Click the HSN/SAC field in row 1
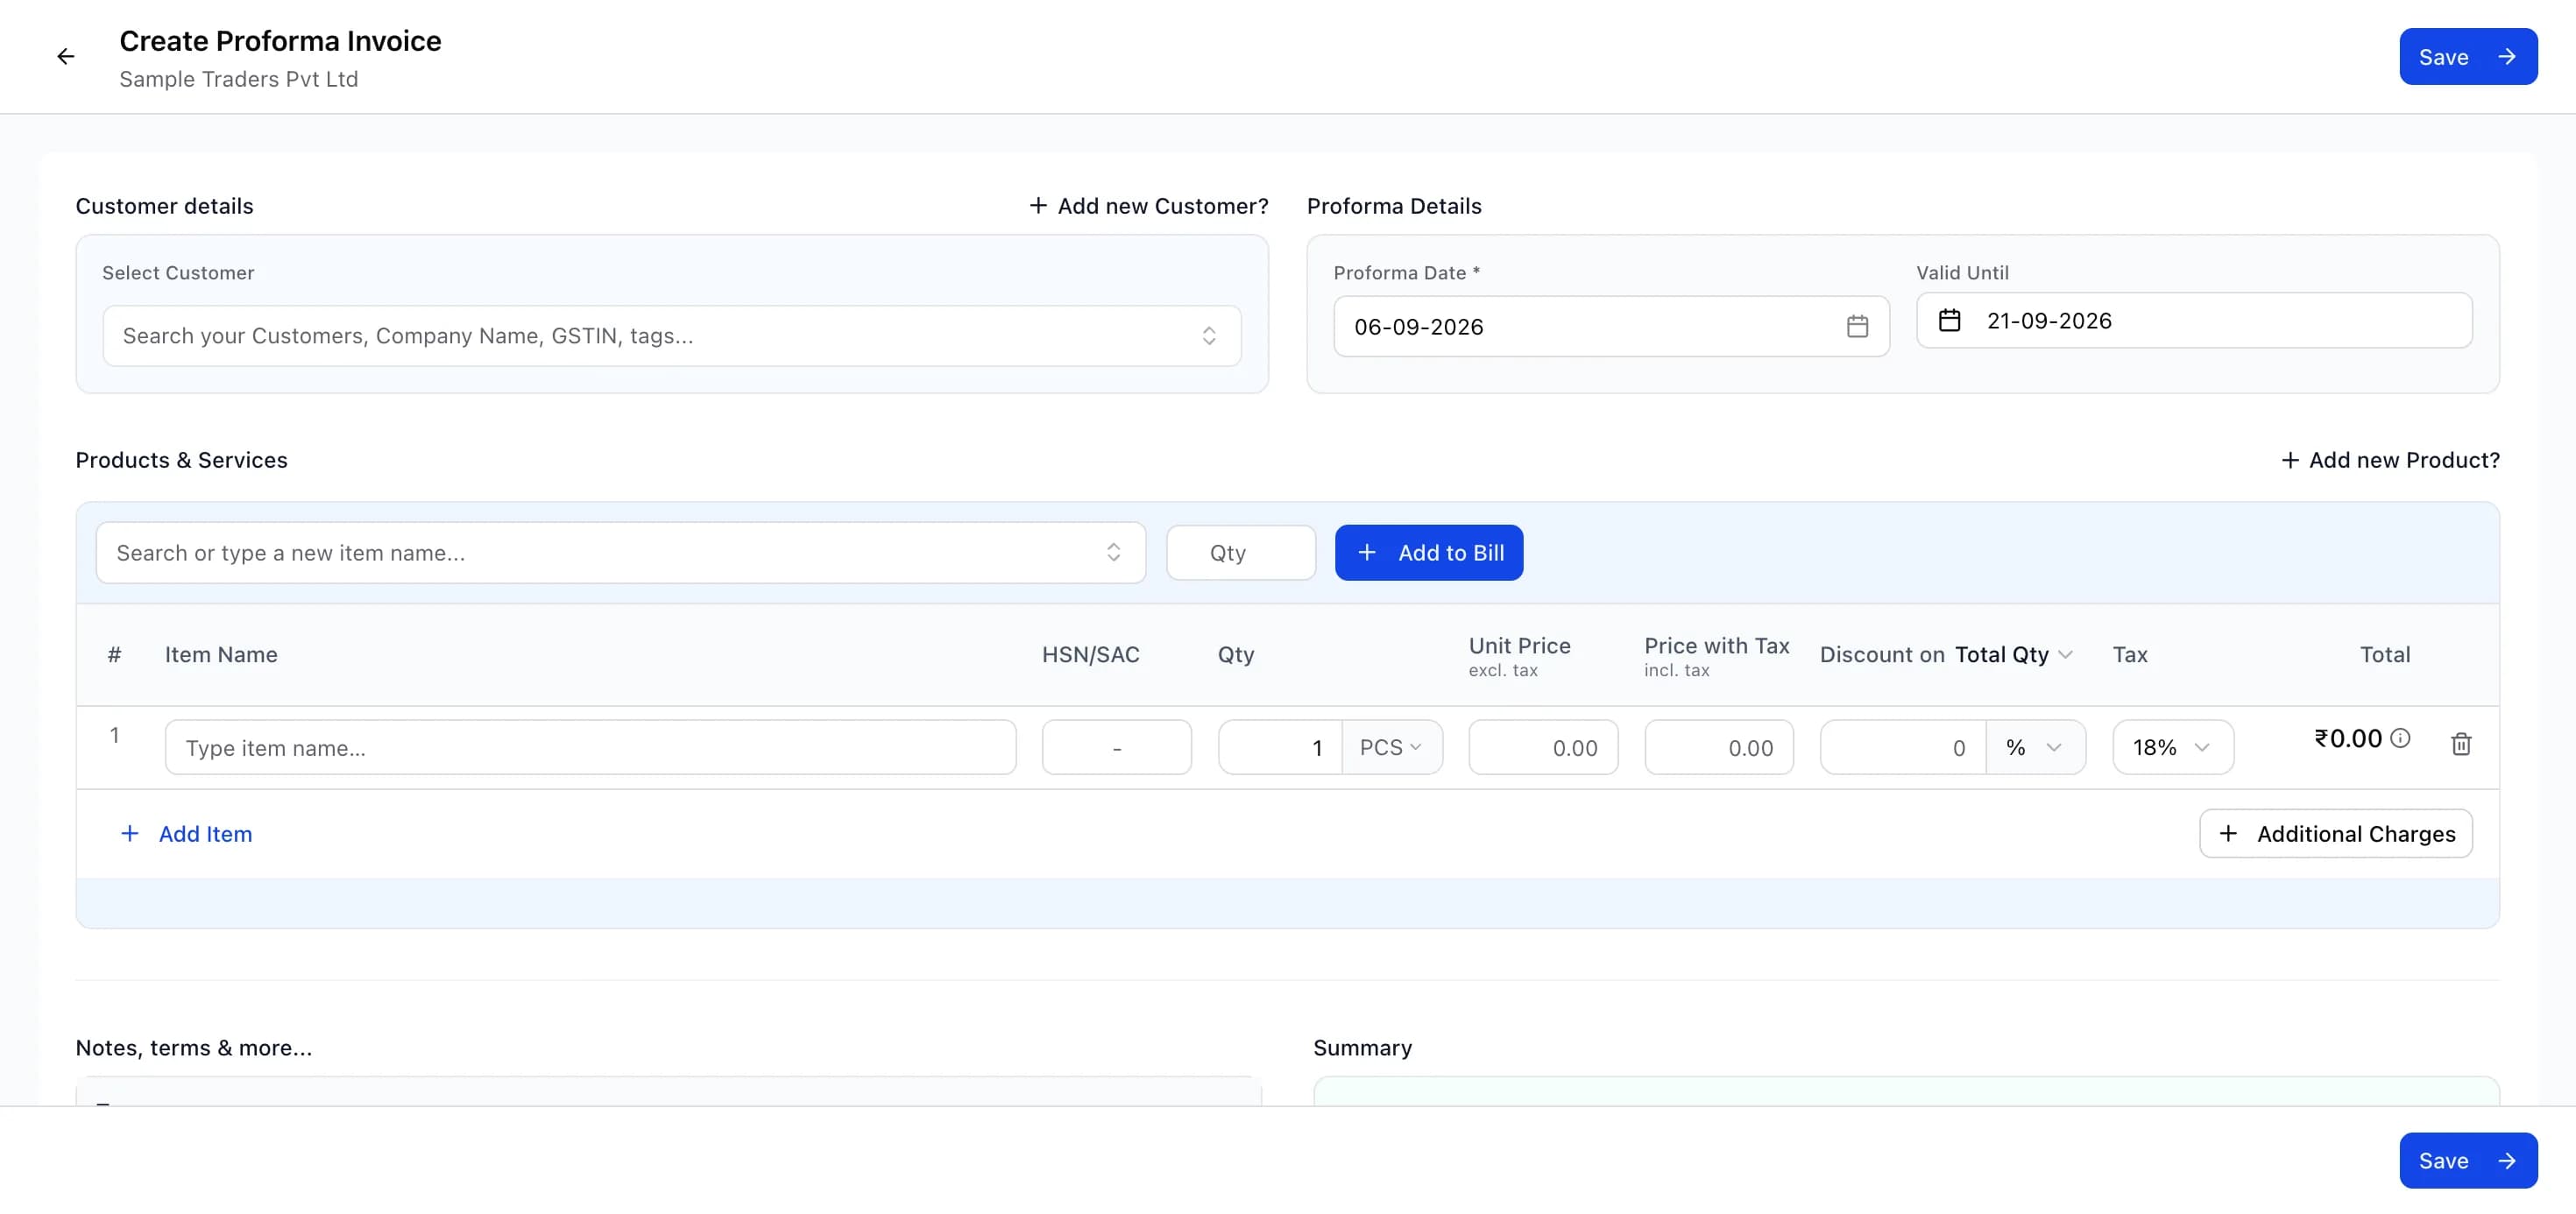The width and height of the screenshot is (2576, 1214). click(1116, 747)
